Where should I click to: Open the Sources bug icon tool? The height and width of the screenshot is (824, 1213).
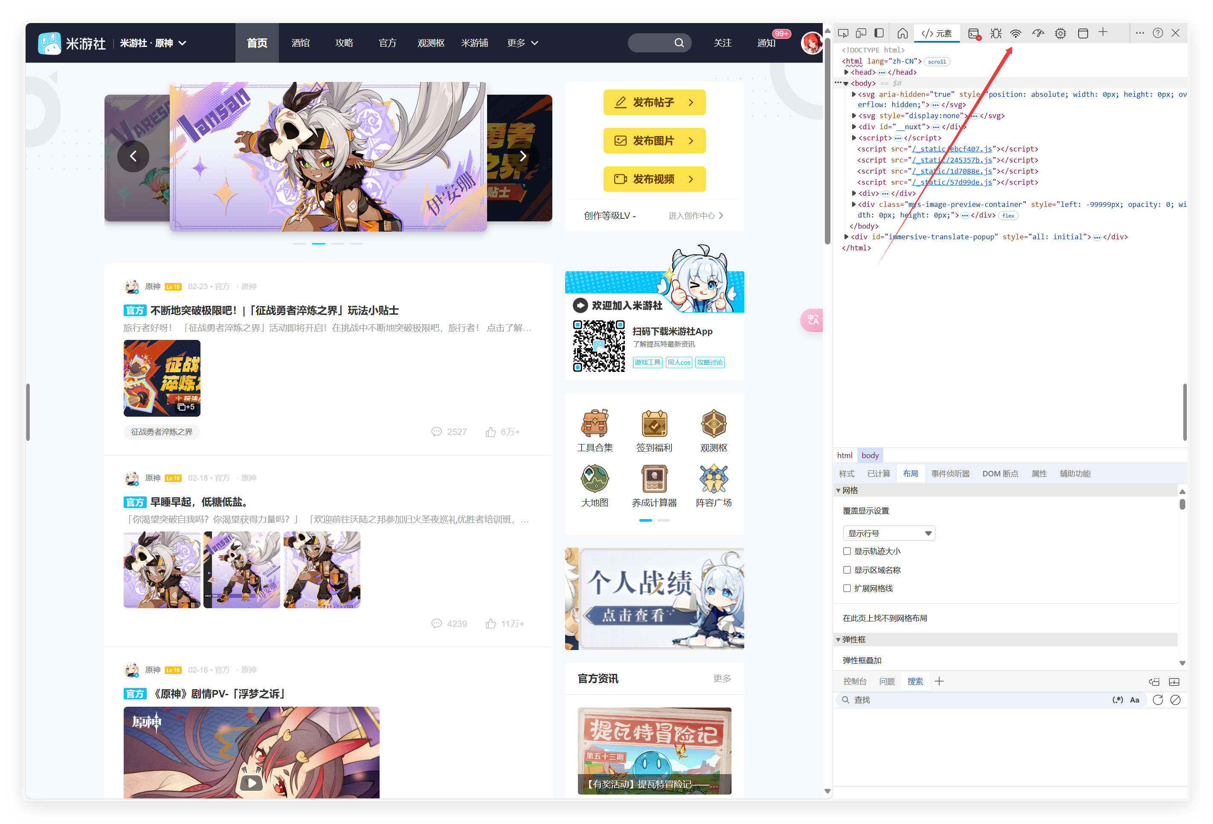[x=996, y=33]
